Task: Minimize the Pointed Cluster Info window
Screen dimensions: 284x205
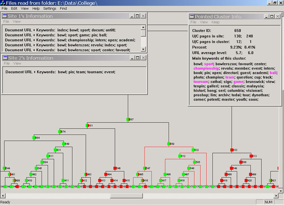Action: coord(266,17)
